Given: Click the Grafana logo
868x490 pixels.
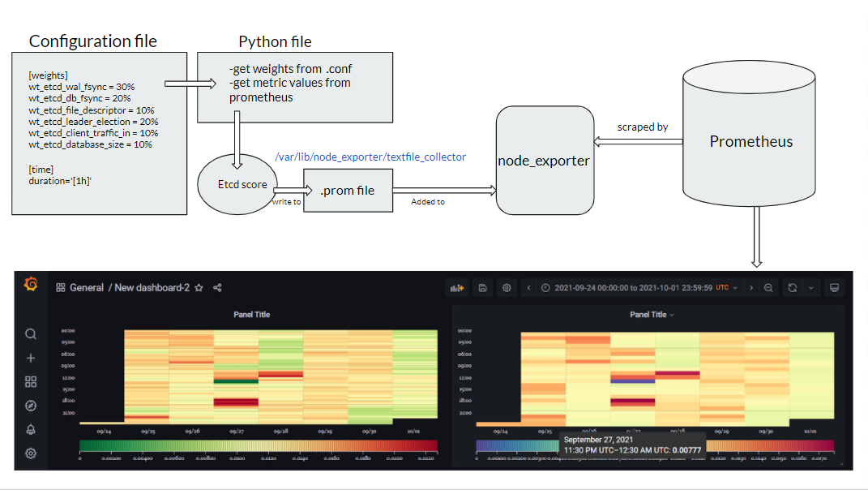Looking at the screenshot, I should click(x=30, y=286).
